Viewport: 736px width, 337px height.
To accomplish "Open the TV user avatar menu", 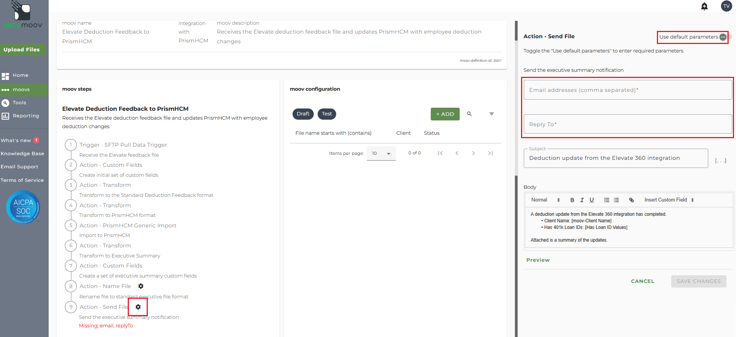I will (726, 6).
